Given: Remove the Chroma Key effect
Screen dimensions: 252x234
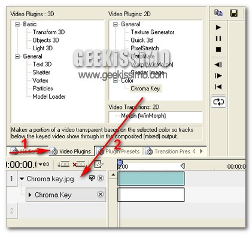Looking at the screenshot, I should click(101, 194).
